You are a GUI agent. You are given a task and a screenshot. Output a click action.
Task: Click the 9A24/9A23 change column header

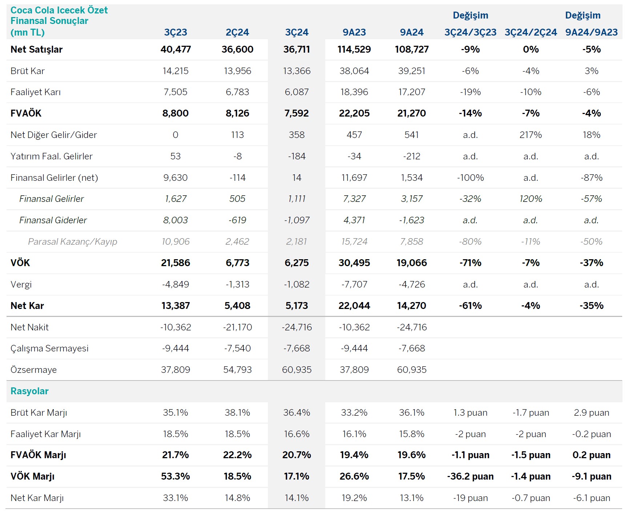coord(591,32)
